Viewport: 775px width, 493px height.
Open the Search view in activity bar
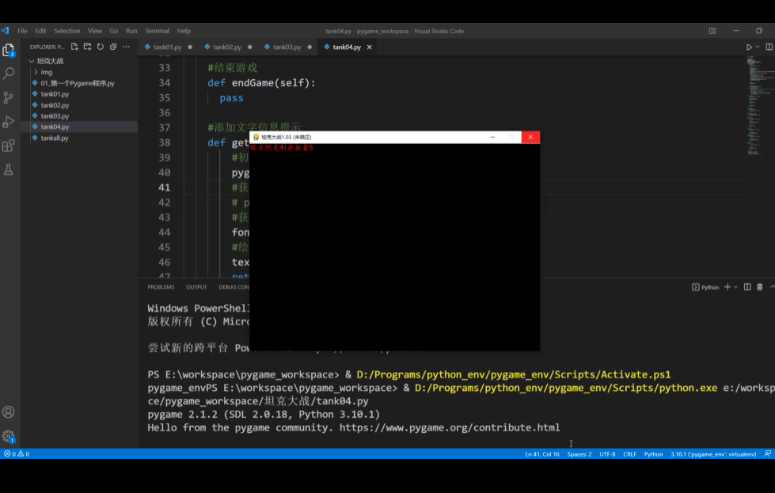pyautogui.click(x=9, y=74)
